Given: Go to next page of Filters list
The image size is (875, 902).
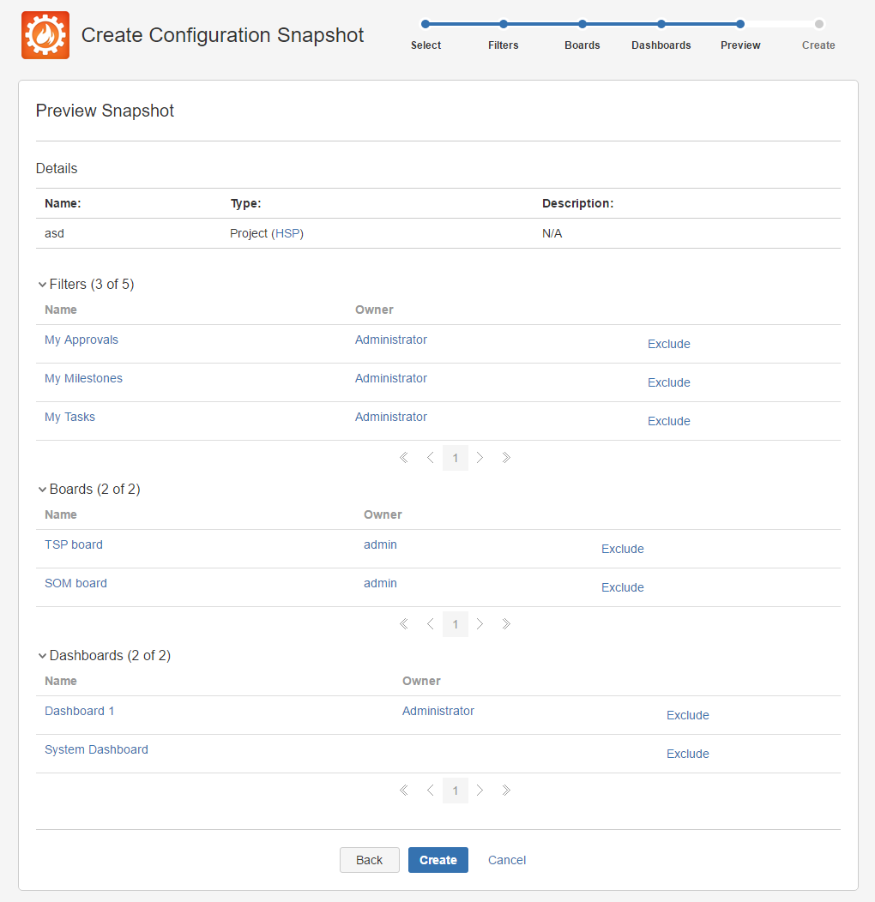Looking at the screenshot, I should (x=480, y=457).
